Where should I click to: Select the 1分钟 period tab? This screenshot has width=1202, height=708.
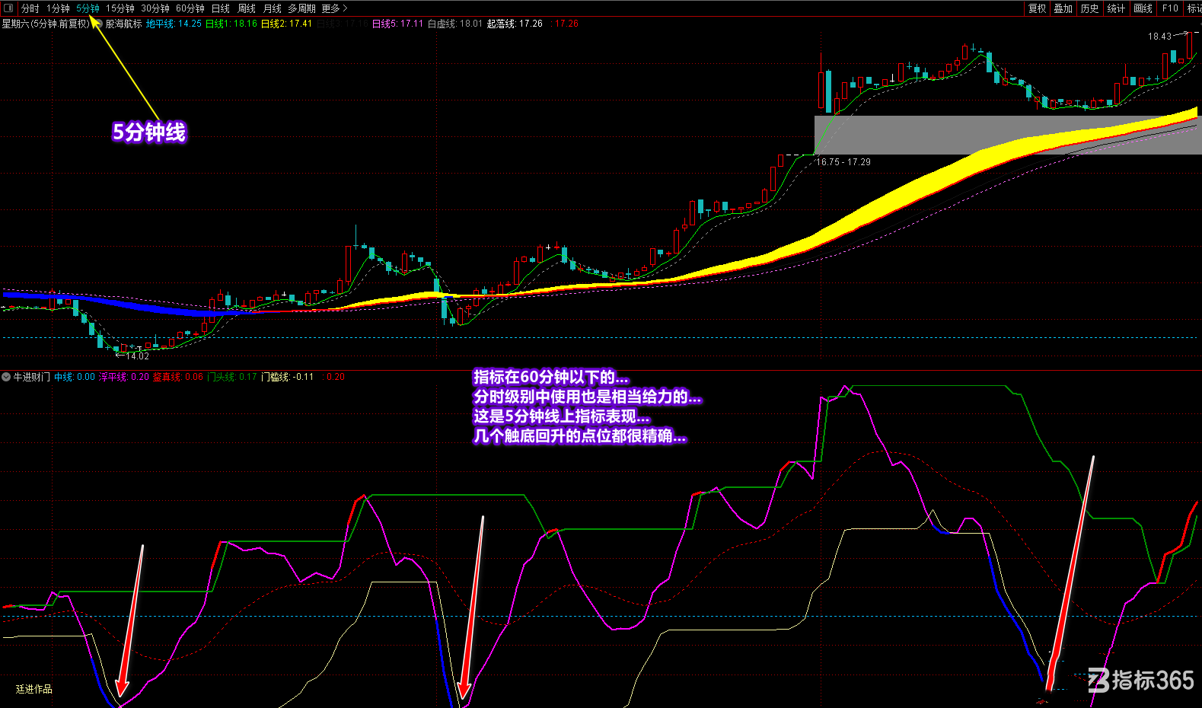pyautogui.click(x=58, y=8)
